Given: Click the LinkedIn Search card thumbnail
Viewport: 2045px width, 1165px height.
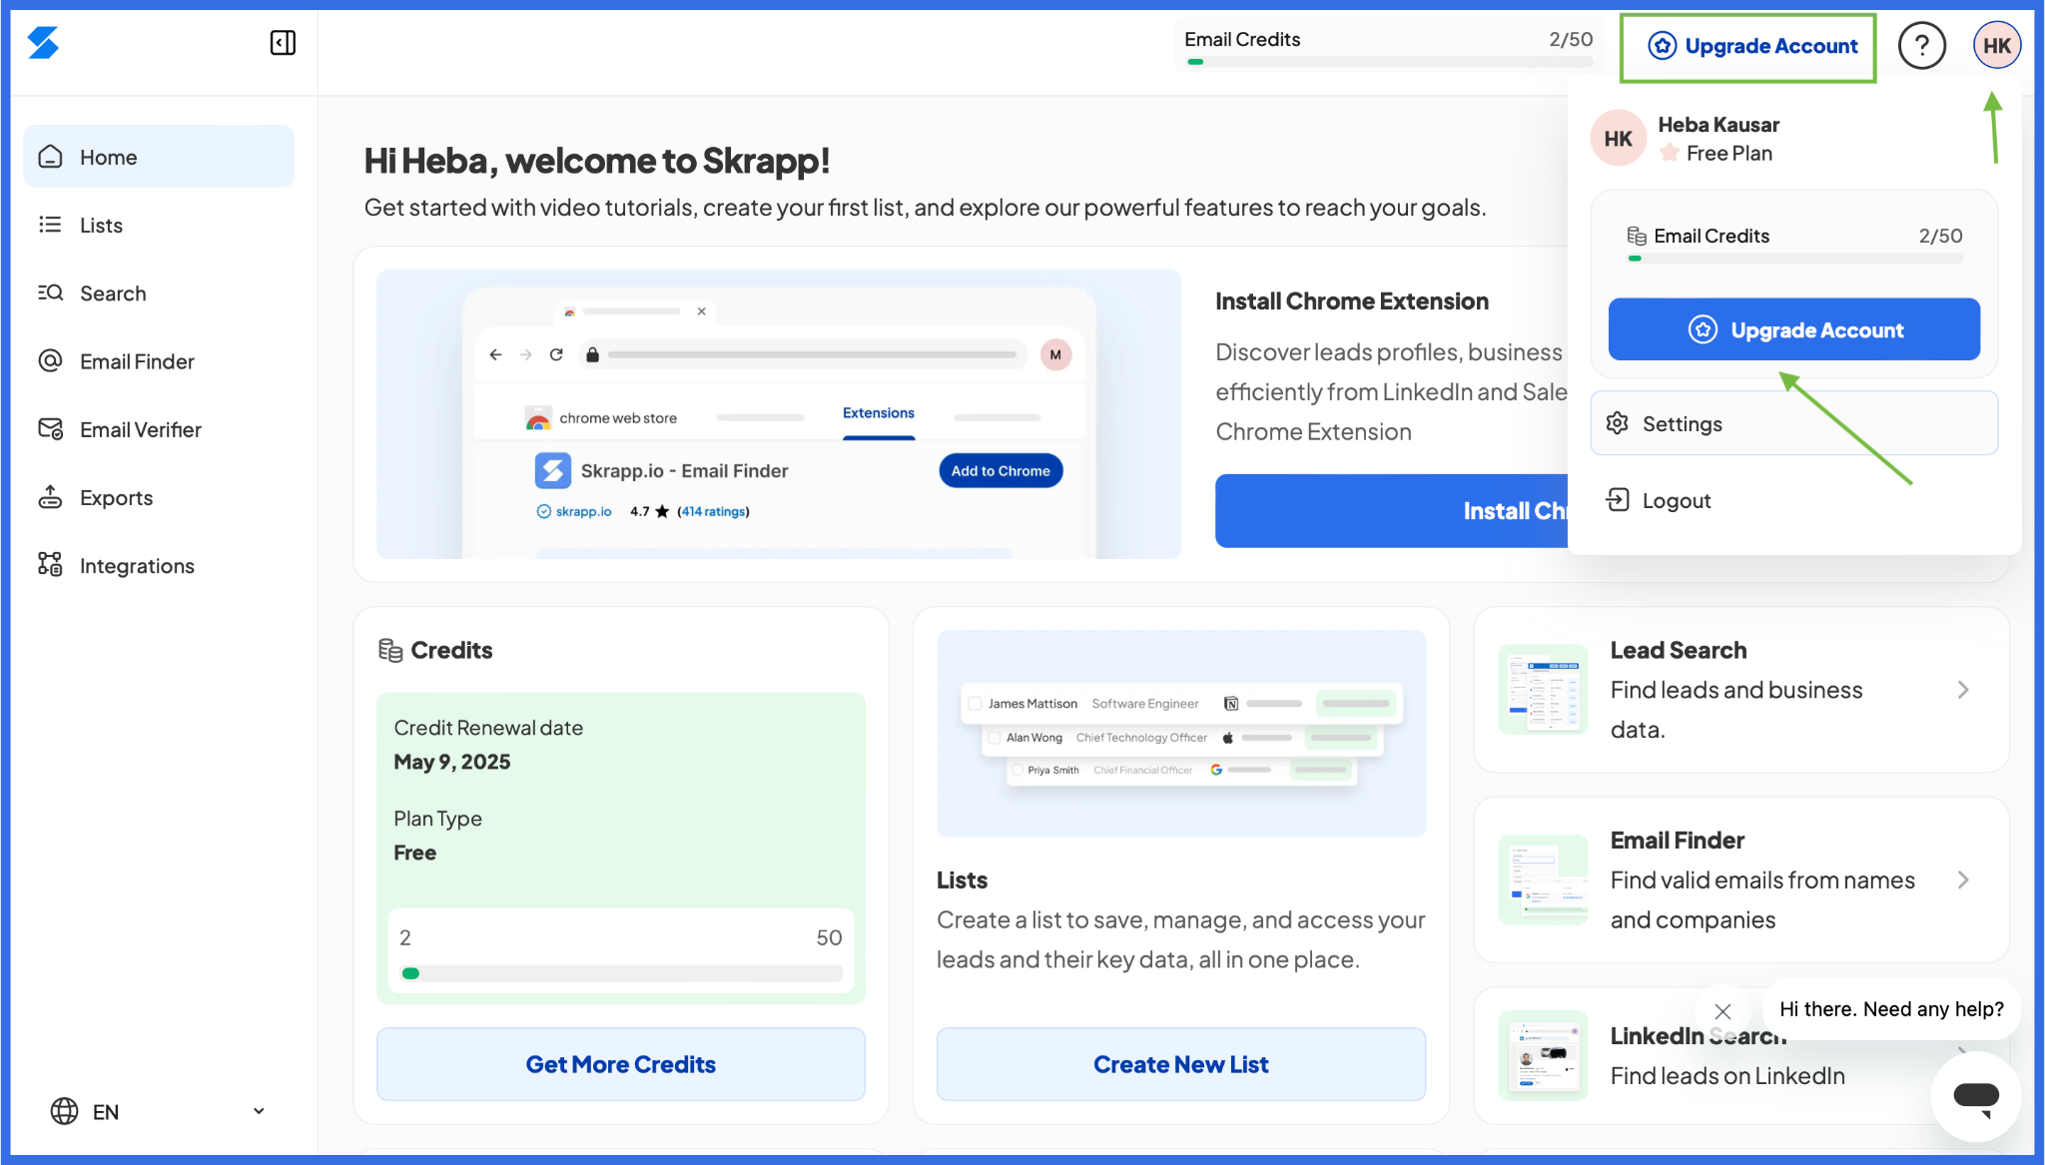Looking at the screenshot, I should tap(1543, 1055).
